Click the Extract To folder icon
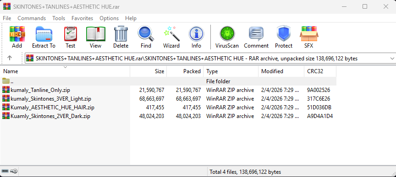This screenshot has width=396, height=177. tap(44, 34)
